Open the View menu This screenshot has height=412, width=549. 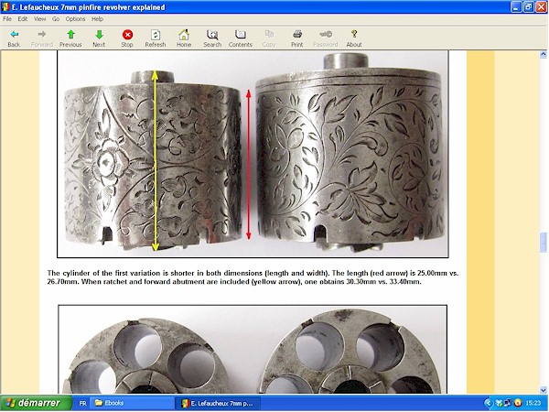[39, 19]
